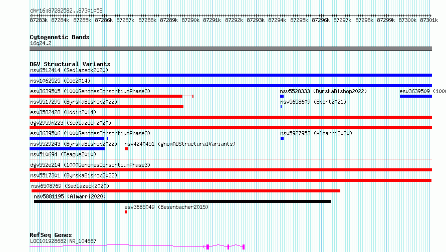This screenshot has height=252, width=446.
Task: Click the 87294k ruler label
Action: (x=277, y=20)
